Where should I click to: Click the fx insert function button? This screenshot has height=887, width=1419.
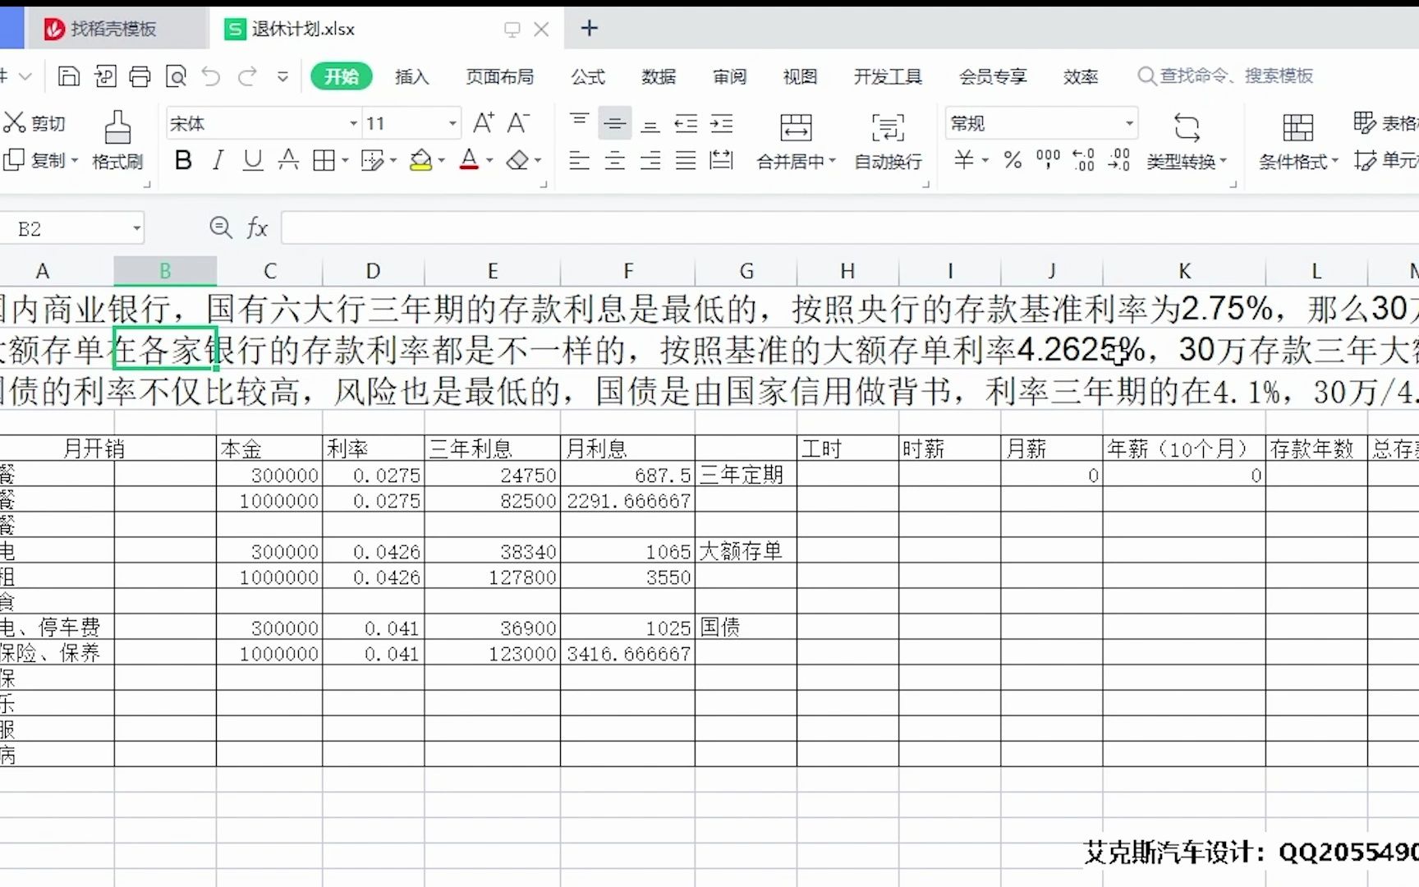click(257, 227)
